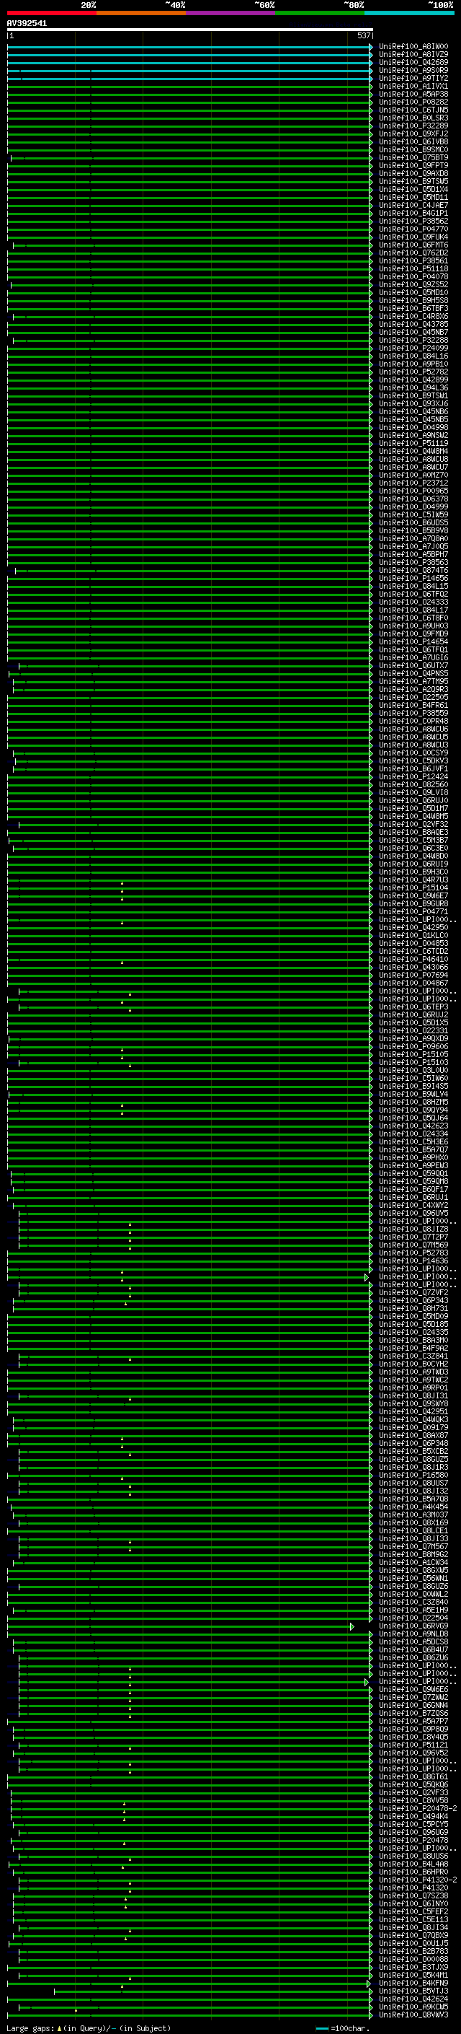Image resolution: width=461 pixels, height=2034 pixels.
Task: Select the UniRef100_P14654 label
Action: pos(413,642)
